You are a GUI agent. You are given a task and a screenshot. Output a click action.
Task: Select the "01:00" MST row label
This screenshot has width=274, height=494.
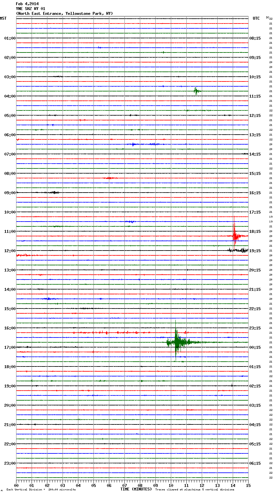(10, 38)
